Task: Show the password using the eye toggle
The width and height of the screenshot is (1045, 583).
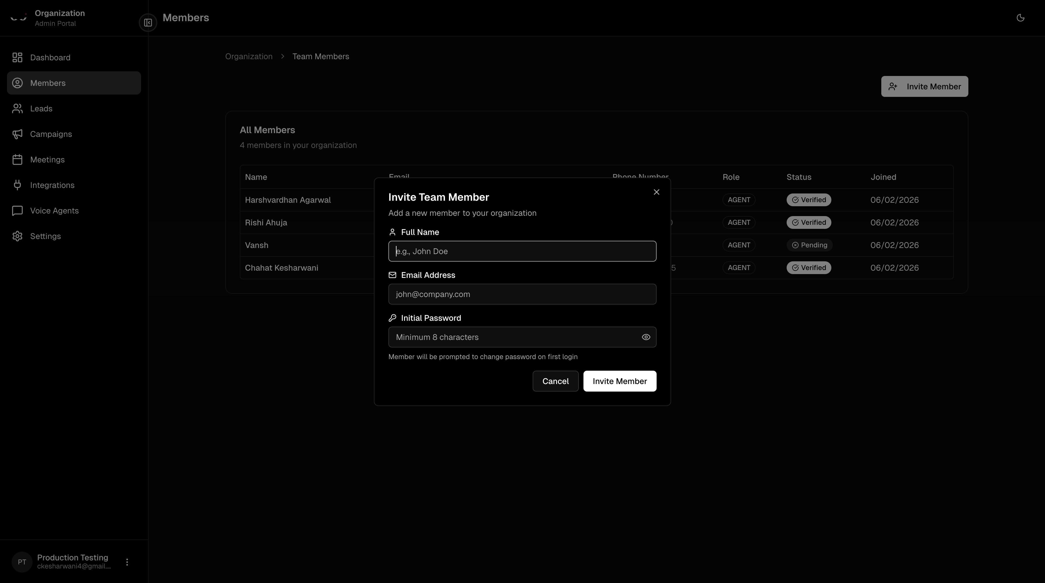Action: (646, 337)
